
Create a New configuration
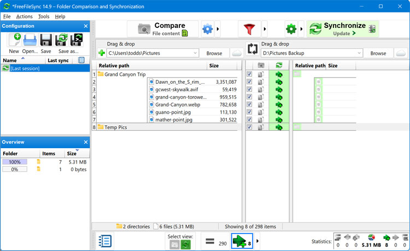(x=14, y=43)
